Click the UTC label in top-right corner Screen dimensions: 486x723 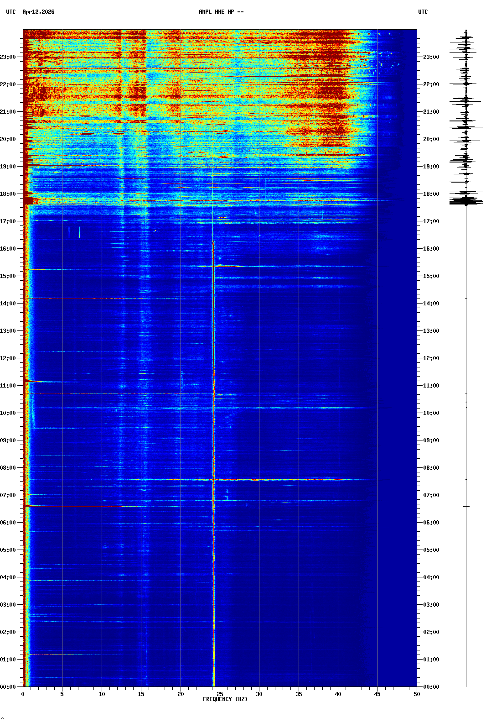coord(423,12)
